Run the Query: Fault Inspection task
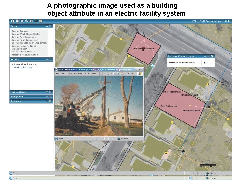Image resolution: width=240 pixels, height=180 pixels. (25, 40)
